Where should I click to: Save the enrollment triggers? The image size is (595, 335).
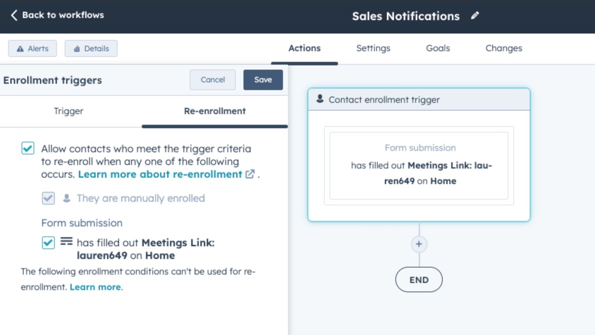pyautogui.click(x=263, y=80)
